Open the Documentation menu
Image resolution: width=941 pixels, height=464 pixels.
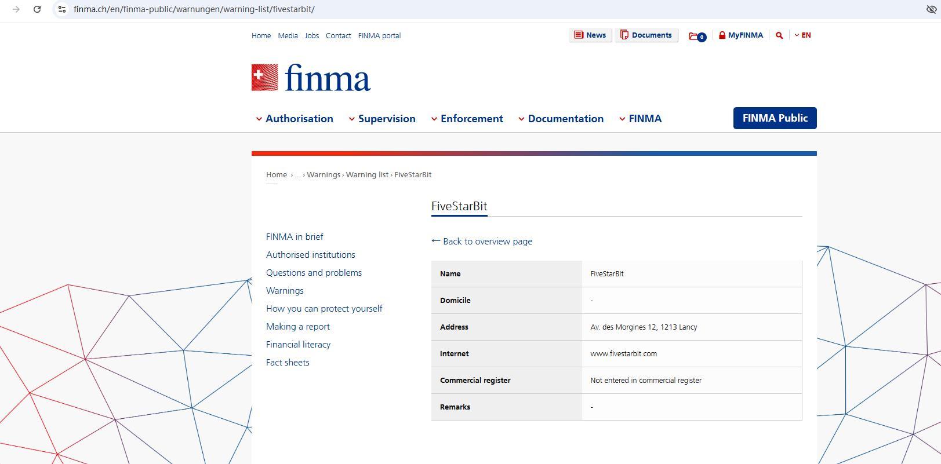[561, 119]
